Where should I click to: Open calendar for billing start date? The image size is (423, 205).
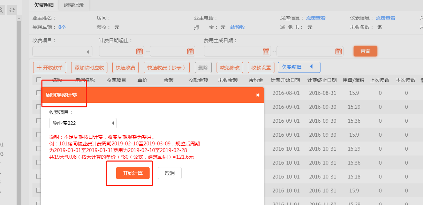pos(139,51)
